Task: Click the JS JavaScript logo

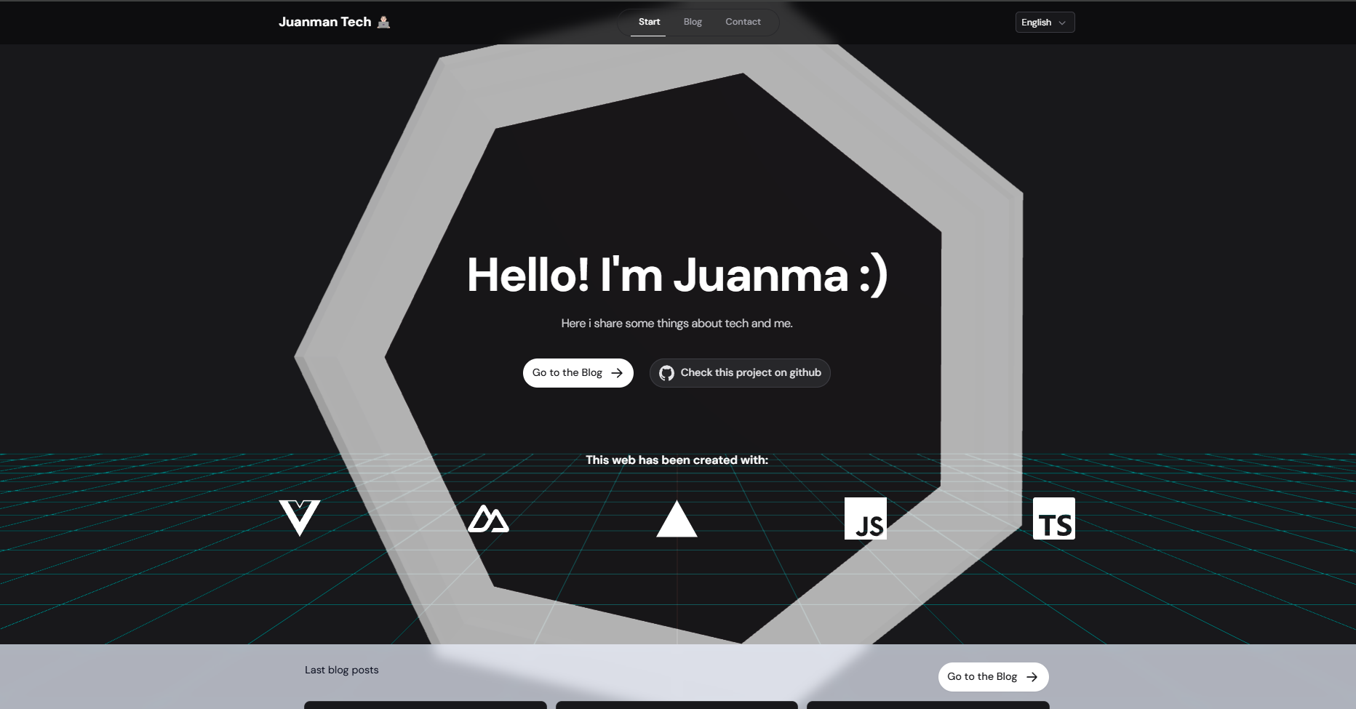Action: (865, 518)
